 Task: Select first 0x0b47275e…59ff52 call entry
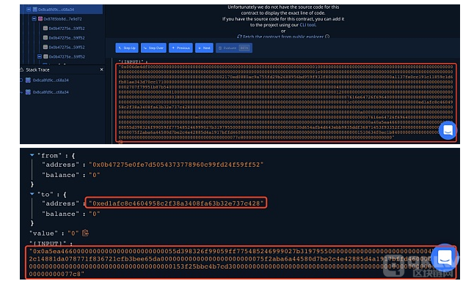point(64,29)
